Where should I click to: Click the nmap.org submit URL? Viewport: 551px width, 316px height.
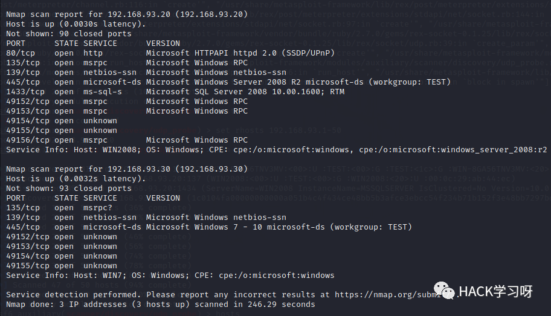[x=387, y=295]
